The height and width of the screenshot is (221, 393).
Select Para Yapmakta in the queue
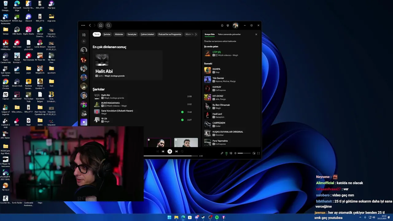point(232,142)
